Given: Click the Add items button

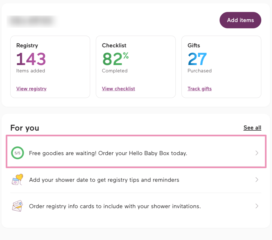Looking at the screenshot, I should coord(240,20).
